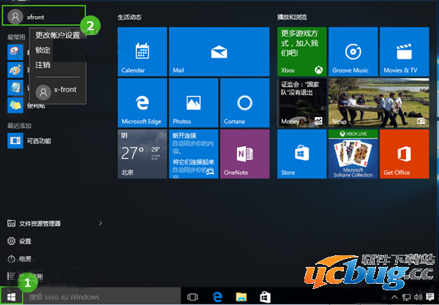
Task: Switch to the x-front user account
Action: click(57, 91)
